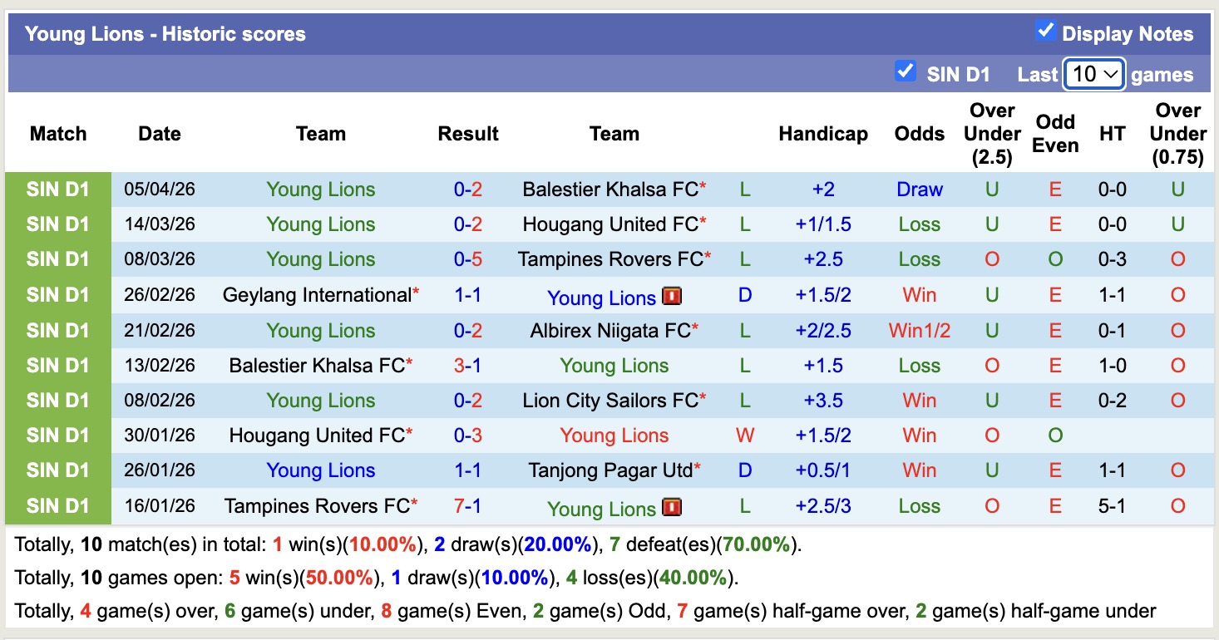Open the Last games count dropdown
Viewport: 1219px width, 640px height.
coord(1093,74)
